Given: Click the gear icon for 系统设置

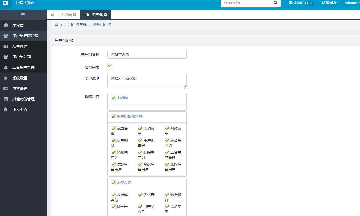Looking at the screenshot, I should tap(6, 78).
